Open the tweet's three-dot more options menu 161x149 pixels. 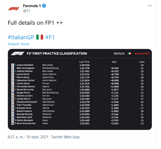tap(152, 5)
